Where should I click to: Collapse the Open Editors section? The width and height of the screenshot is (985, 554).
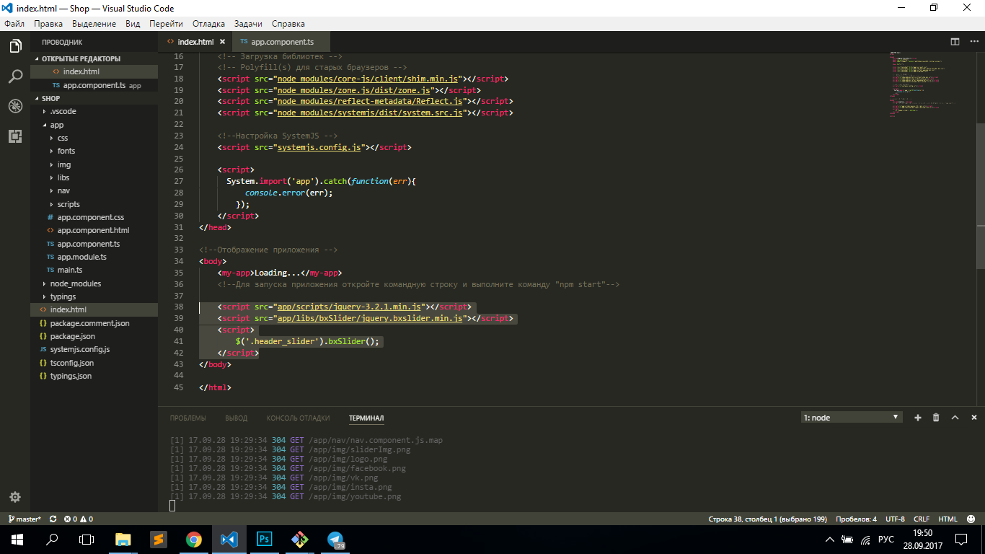tap(81, 58)
